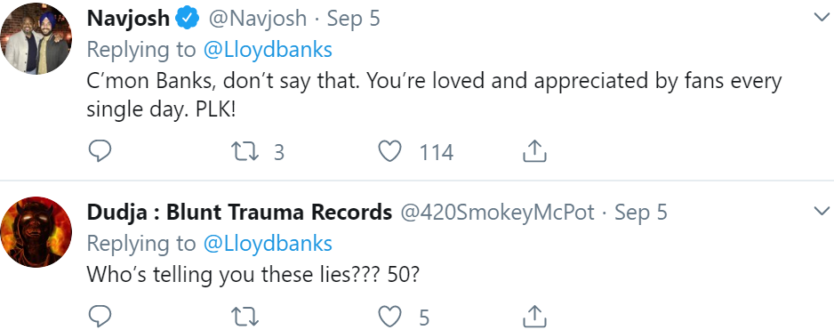The height and width of the screenshot is (330, 834).
Task: Reply to Dudja's tweet
Action: pyautogui.click(x=100, y=317)
